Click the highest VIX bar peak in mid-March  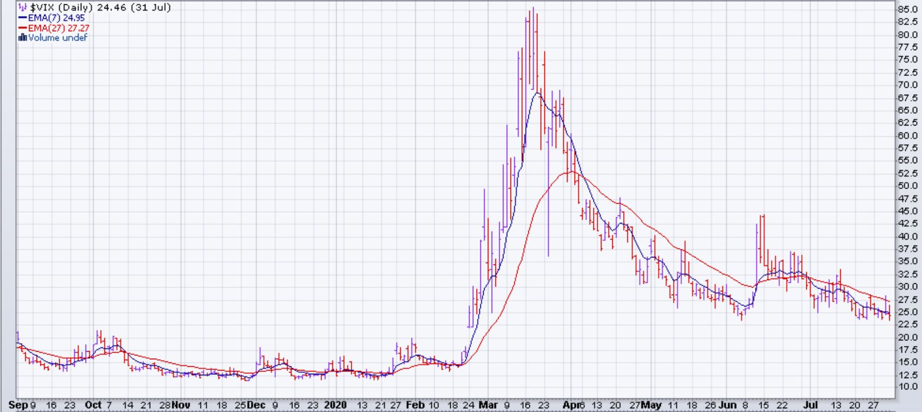coord(533,9)
